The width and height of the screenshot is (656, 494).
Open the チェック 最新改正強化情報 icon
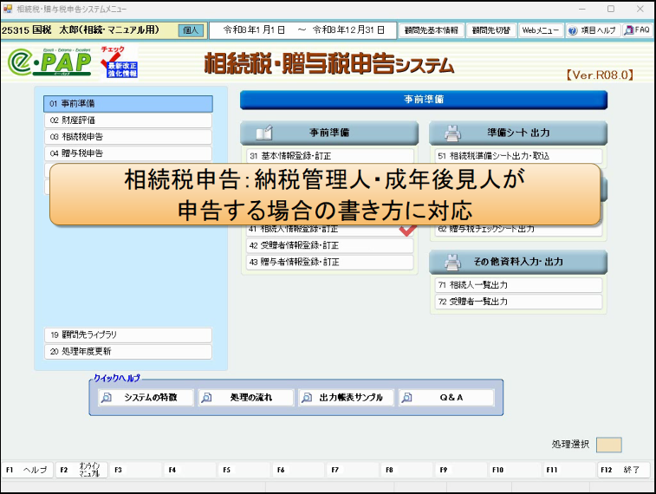pos(120,62)
